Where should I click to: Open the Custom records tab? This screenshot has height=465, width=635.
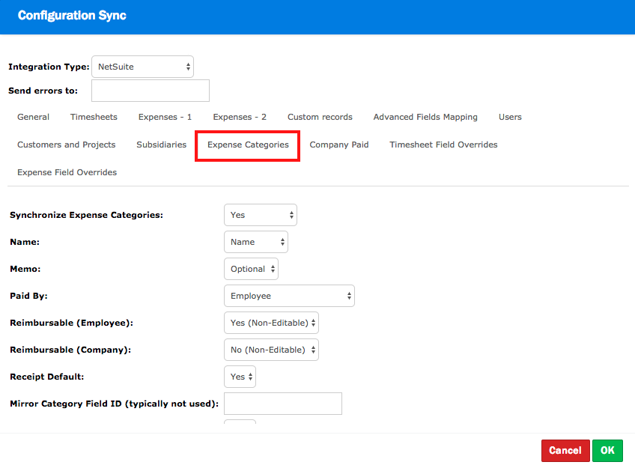point(320,117)
